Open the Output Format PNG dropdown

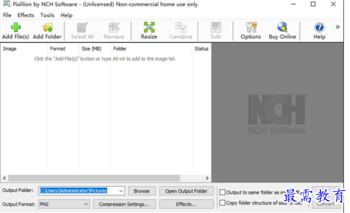[64, 204]
